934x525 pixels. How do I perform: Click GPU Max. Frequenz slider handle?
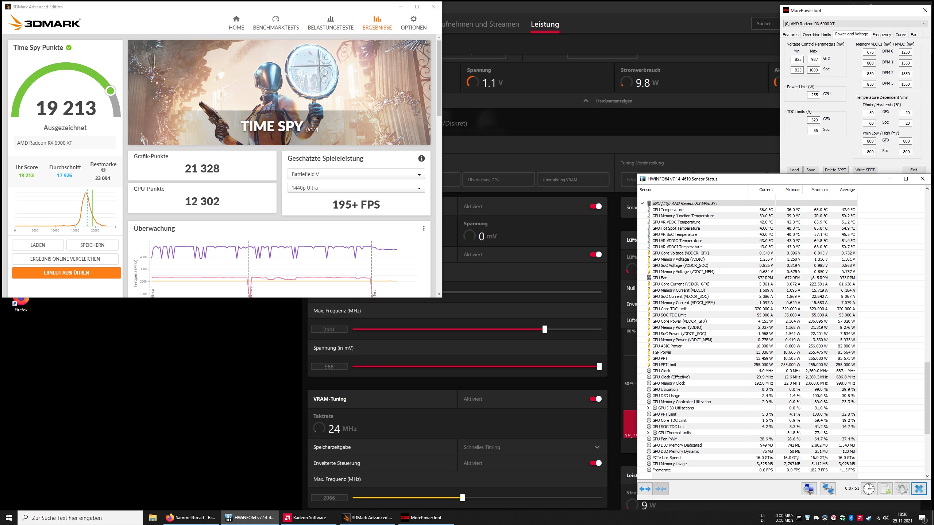coord(545,329)
